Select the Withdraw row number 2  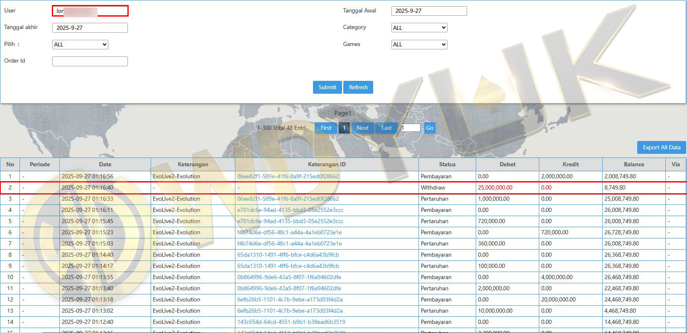click(10, 187)
